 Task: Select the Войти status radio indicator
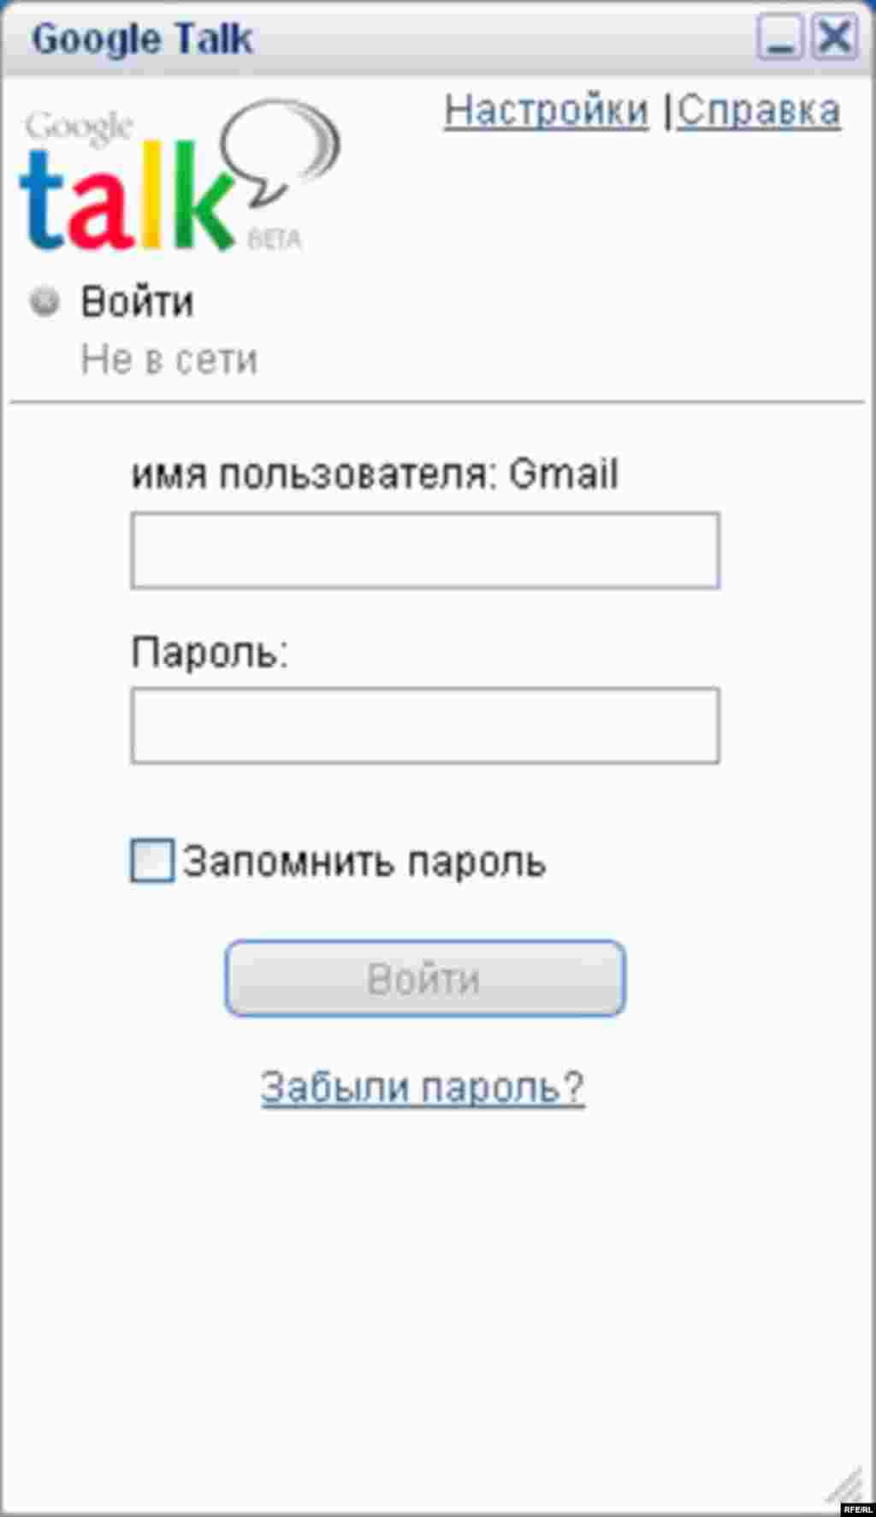tap(44, 301)
